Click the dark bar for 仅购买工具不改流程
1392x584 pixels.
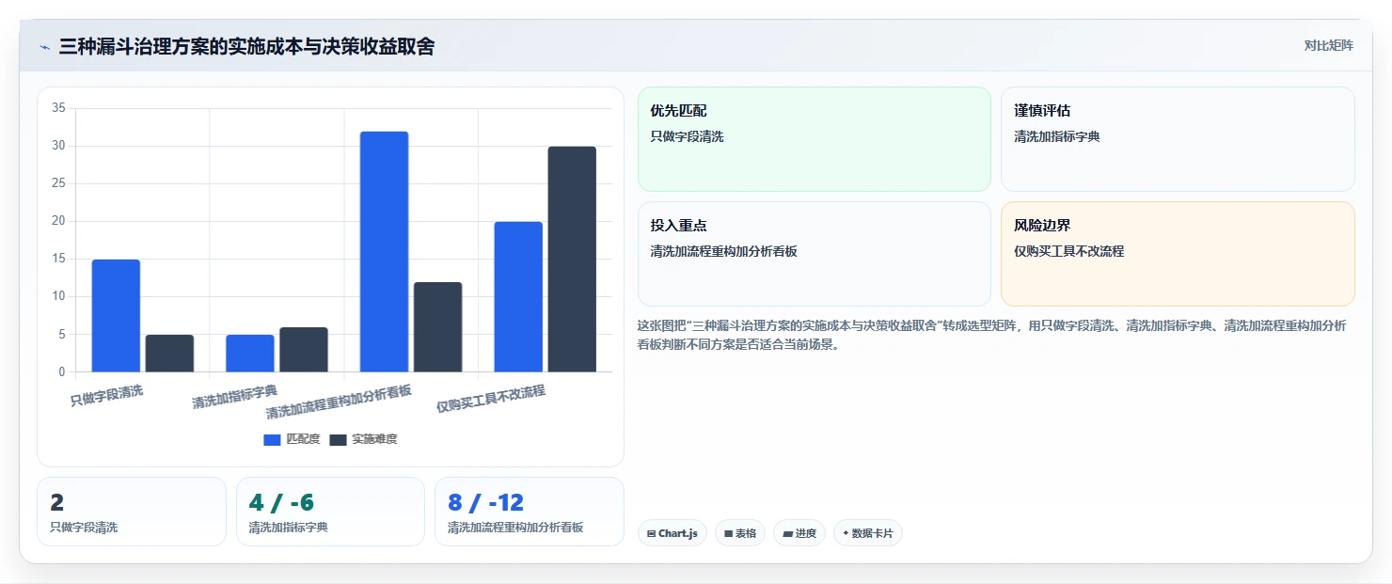point(572,259)
